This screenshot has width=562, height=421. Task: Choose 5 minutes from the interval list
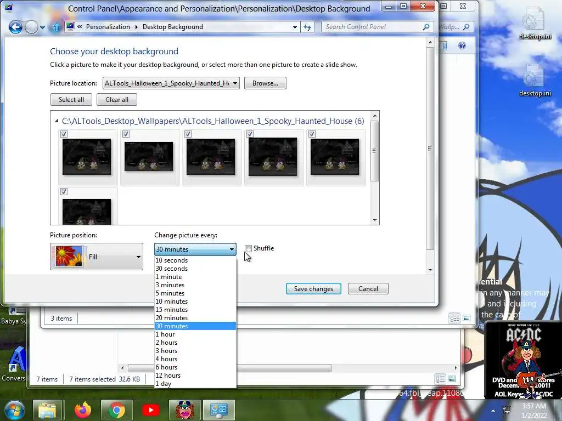point(195,293)
